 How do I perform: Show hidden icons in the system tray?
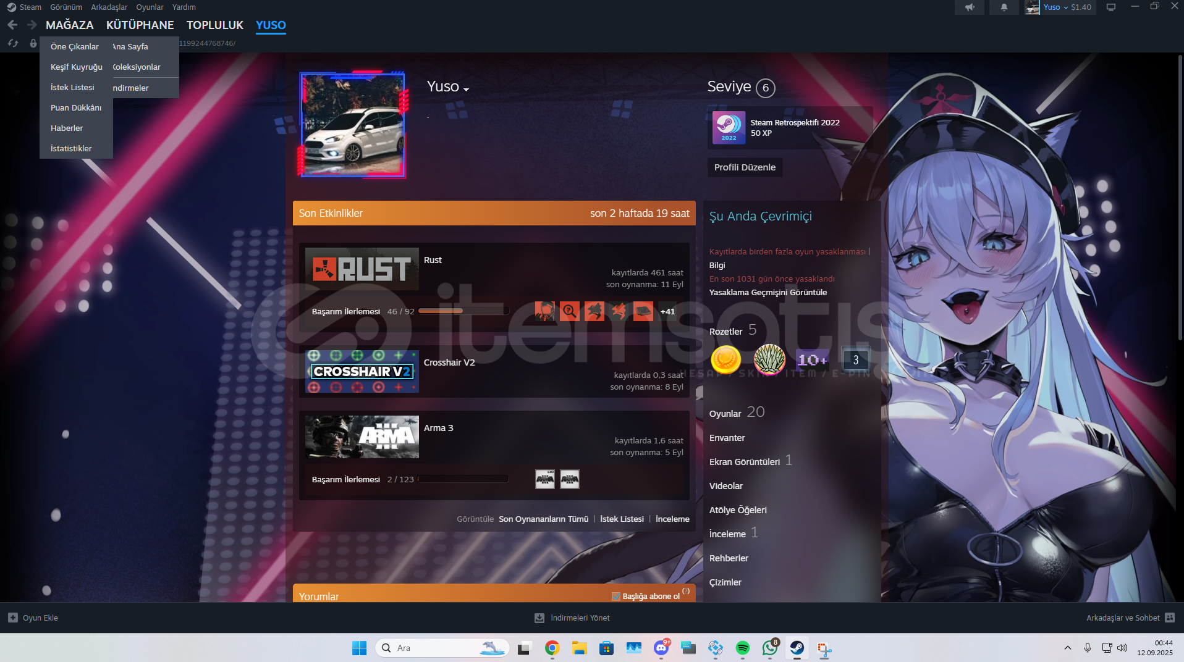1068,648
